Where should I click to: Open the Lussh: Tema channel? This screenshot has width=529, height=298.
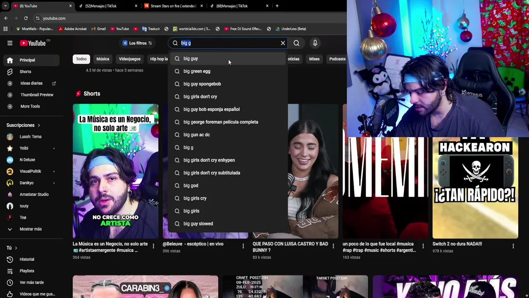(31, 137)
